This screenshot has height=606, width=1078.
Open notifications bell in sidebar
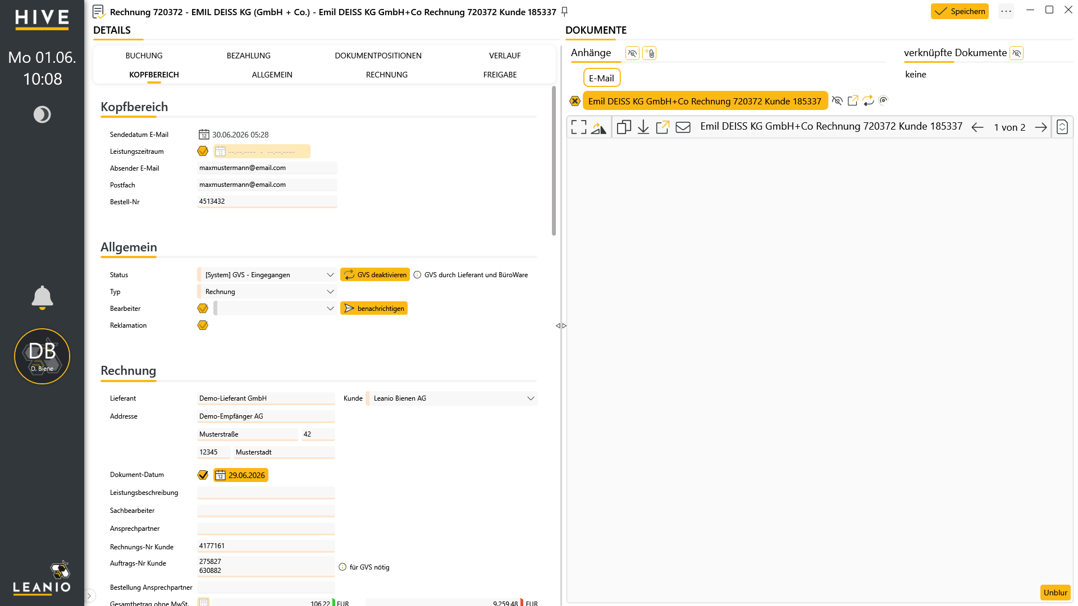pos(42,297)
